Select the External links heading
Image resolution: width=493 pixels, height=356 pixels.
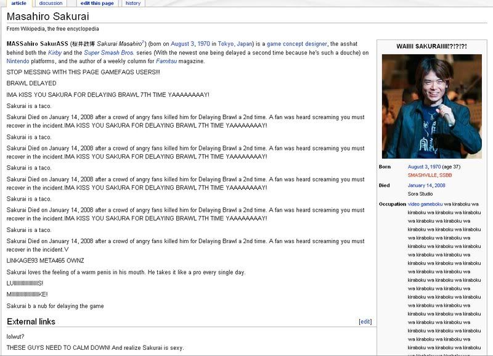(31, 321)
